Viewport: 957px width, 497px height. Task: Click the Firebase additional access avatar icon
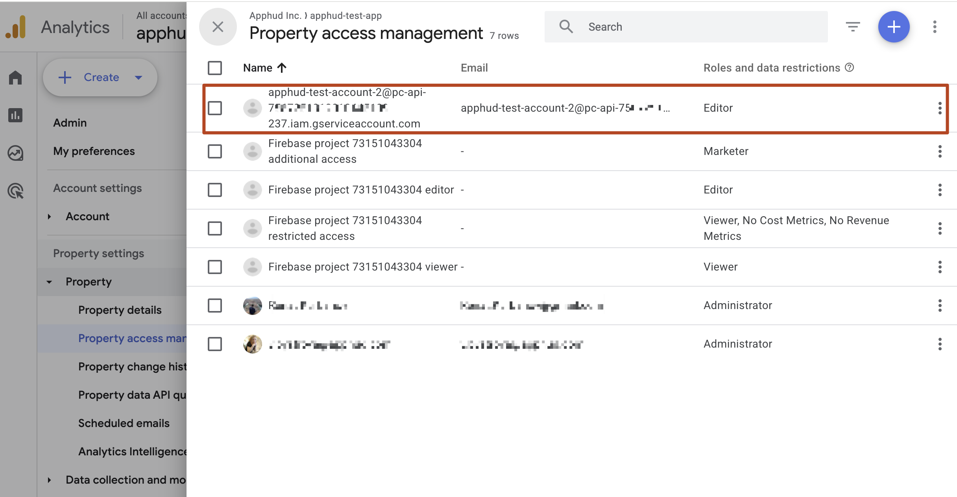pos(253,151)
